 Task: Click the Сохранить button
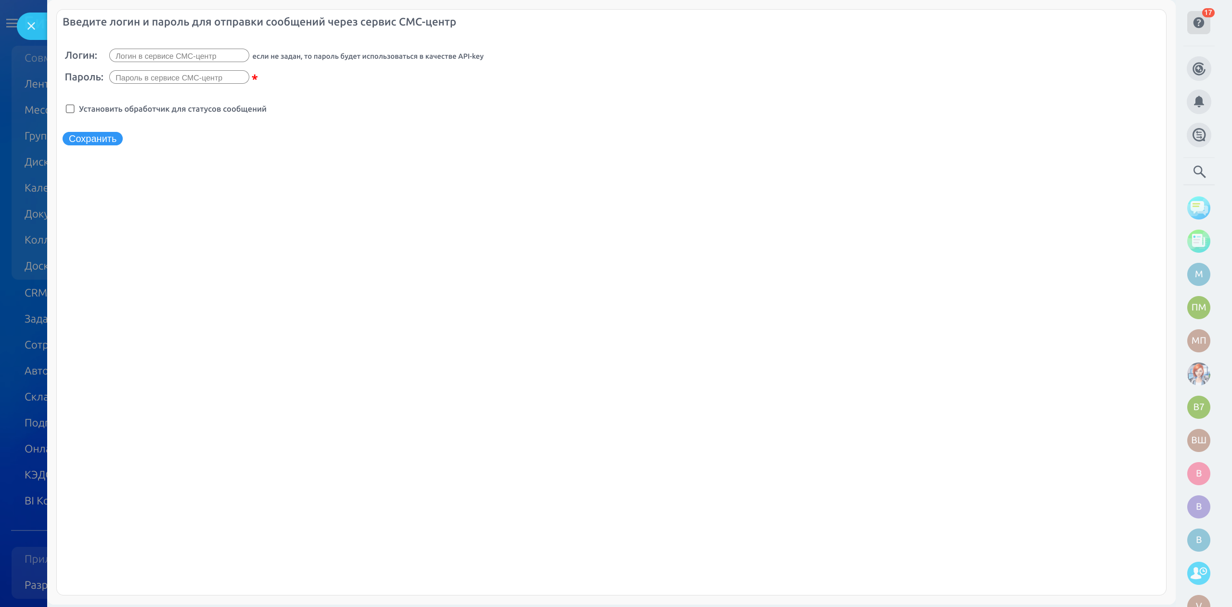[92, 139]
